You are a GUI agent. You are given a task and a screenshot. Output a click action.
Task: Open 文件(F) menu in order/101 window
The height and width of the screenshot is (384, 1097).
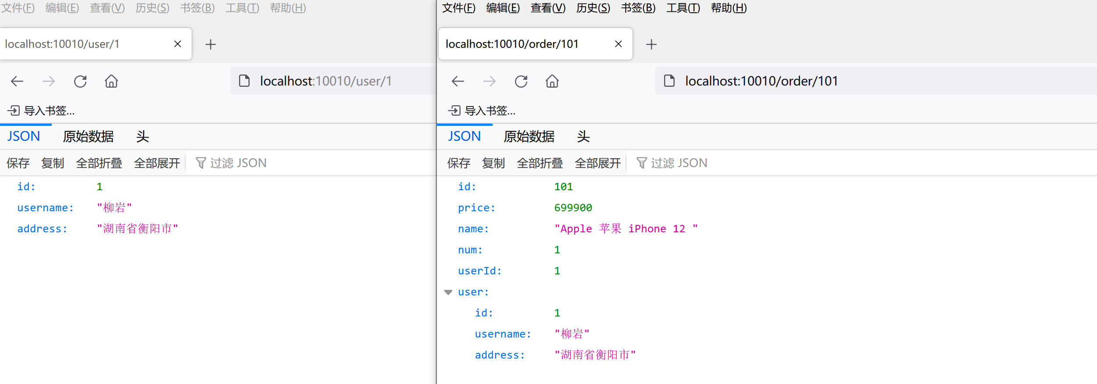pos(459,8)
